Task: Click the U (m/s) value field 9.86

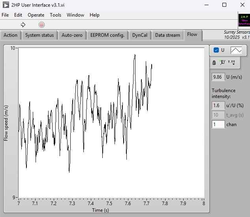Action: 218,77
